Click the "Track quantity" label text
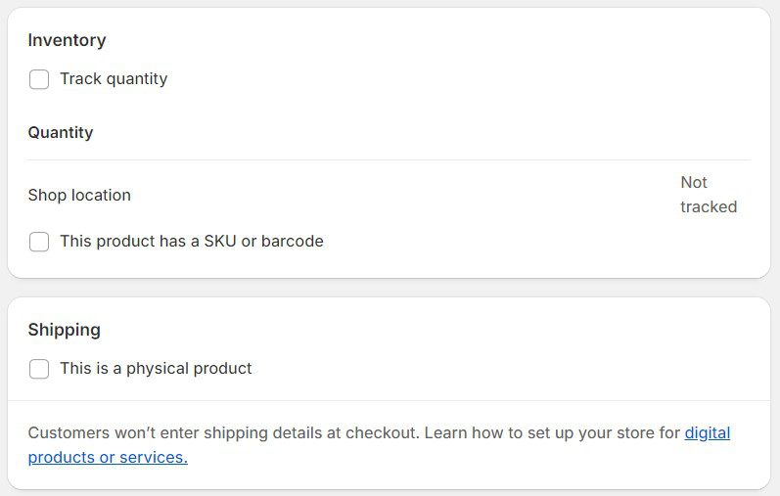Image resolution: width=780 pixels, height=496 pixels. (114, 79)
